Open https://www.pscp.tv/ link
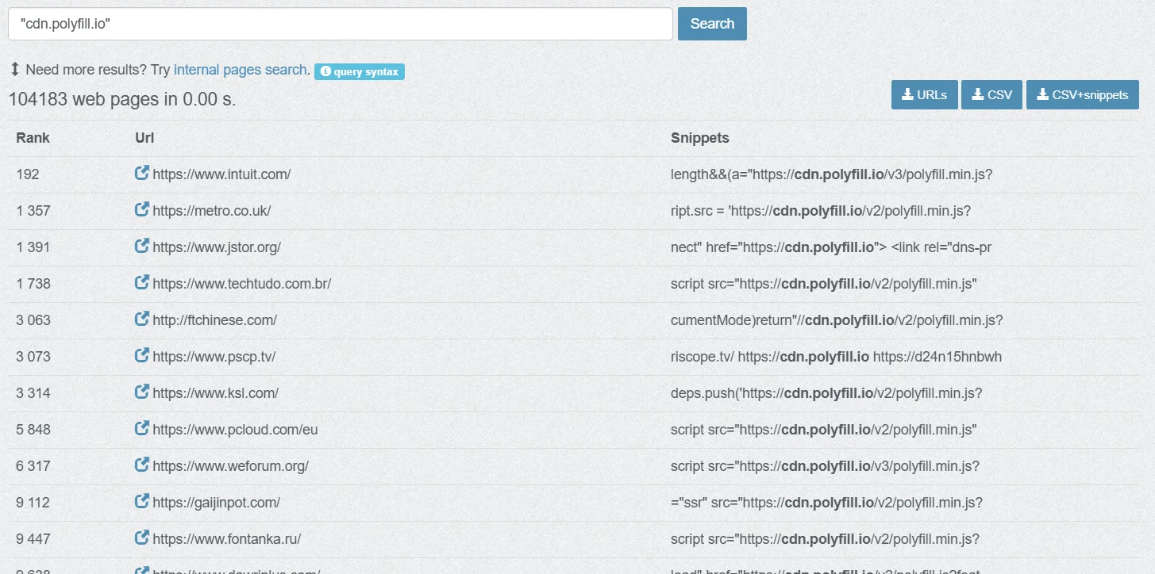 click(214, 357)
